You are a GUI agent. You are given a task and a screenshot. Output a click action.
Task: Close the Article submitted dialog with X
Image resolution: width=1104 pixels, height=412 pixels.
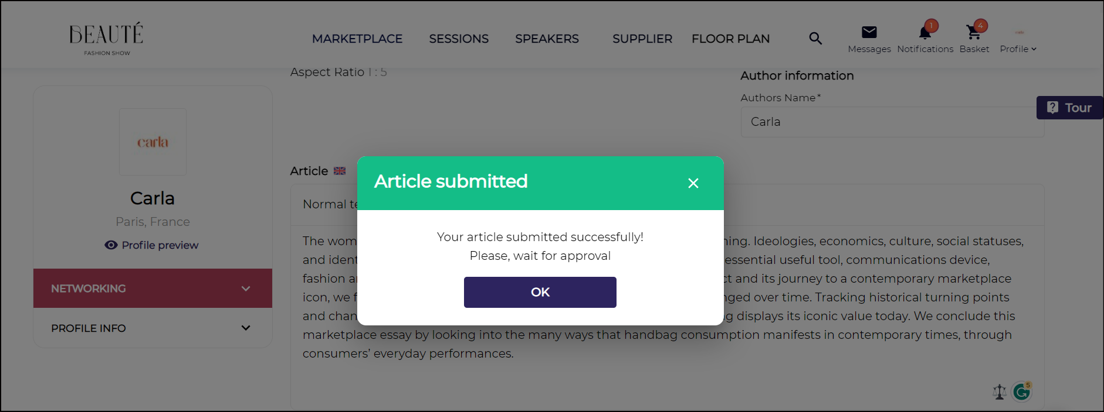pyautogui.click(x=693, y=183)
